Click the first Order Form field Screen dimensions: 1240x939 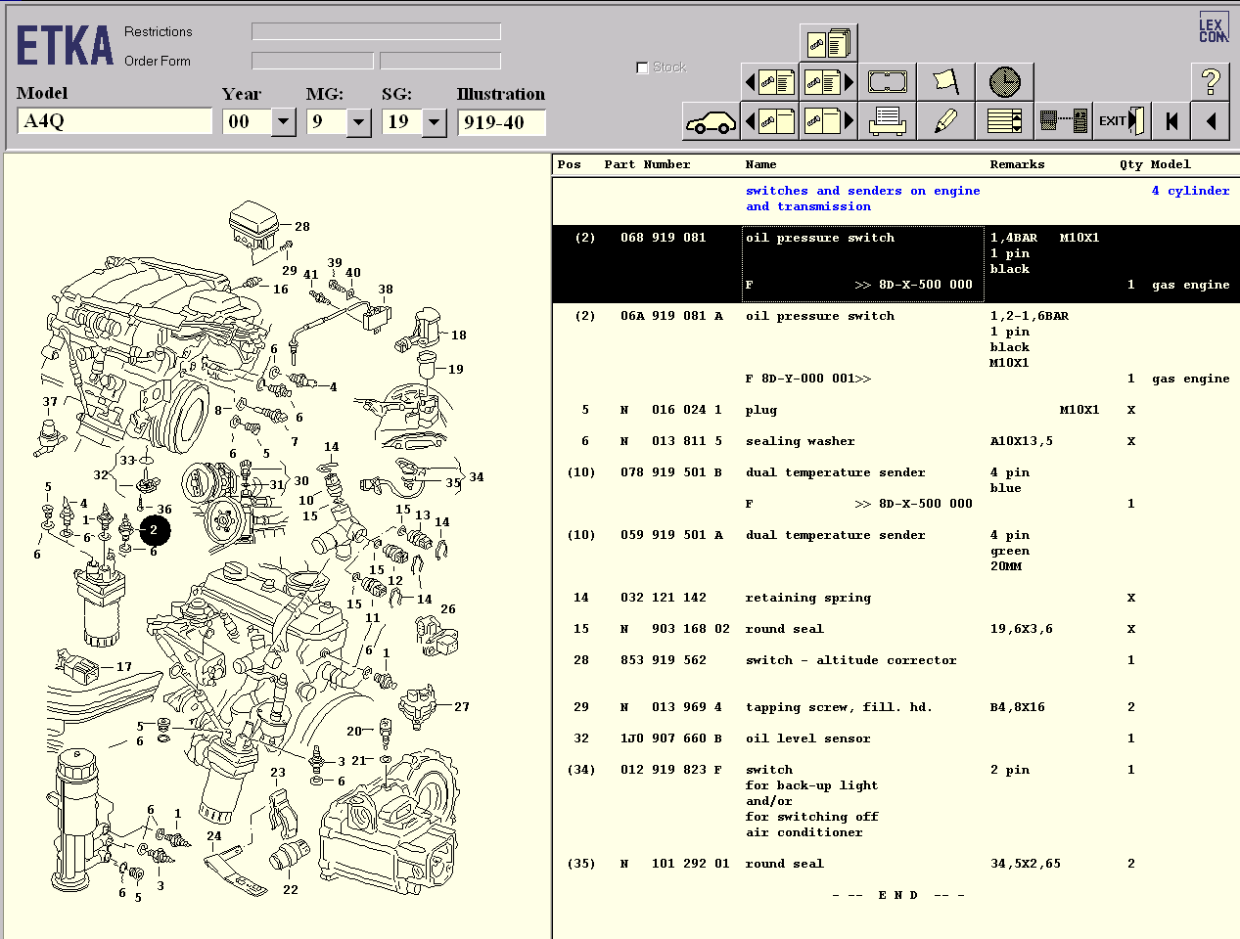(312, 61)
